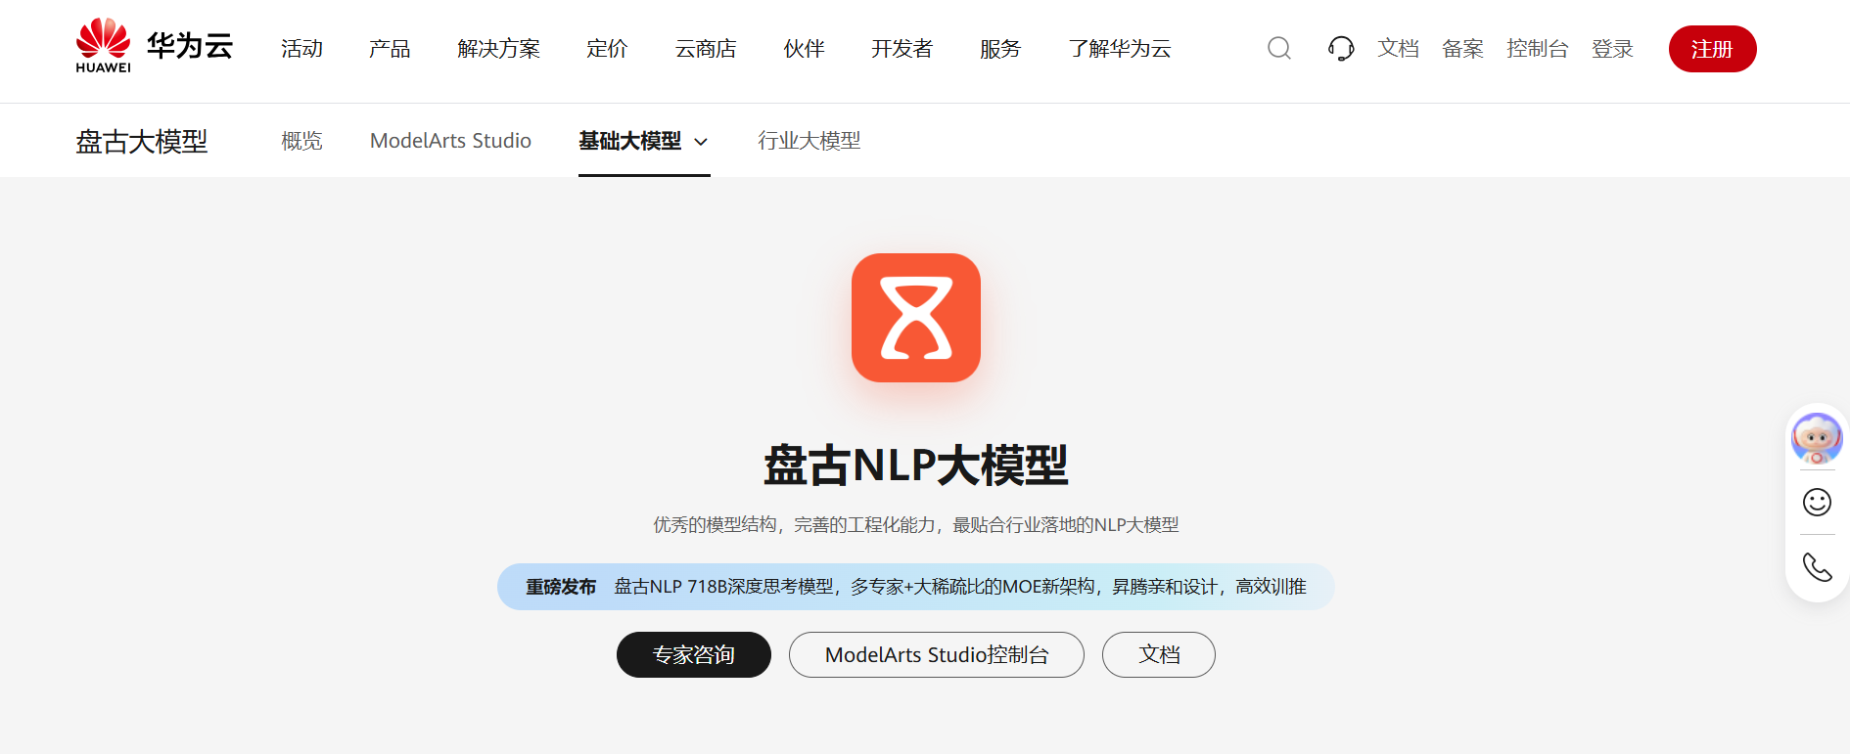Open the 开发者 menu
The height and width of the screenshot is (754, 1850).
pos(902,49)
